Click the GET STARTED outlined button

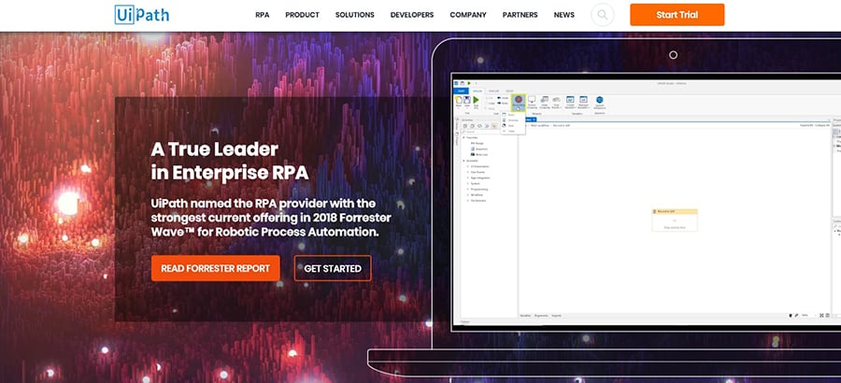[x=332, y=268]
